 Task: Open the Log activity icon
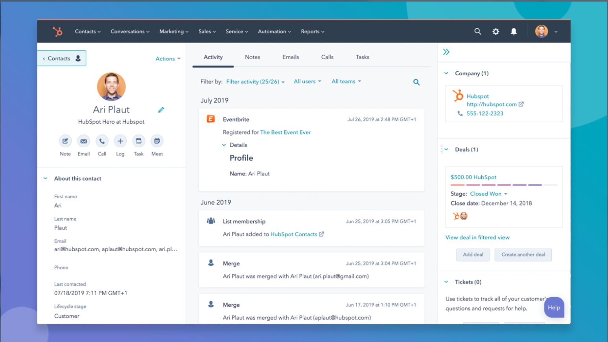point(120,141)
